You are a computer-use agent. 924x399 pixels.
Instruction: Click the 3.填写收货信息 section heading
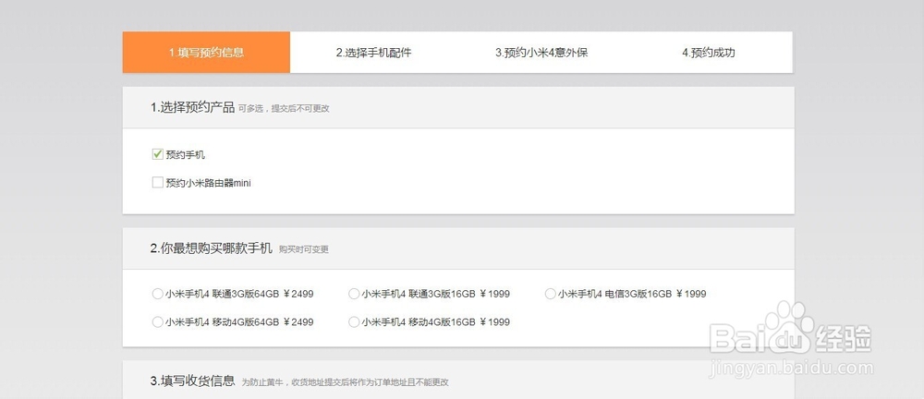click(x=192, y=381)
